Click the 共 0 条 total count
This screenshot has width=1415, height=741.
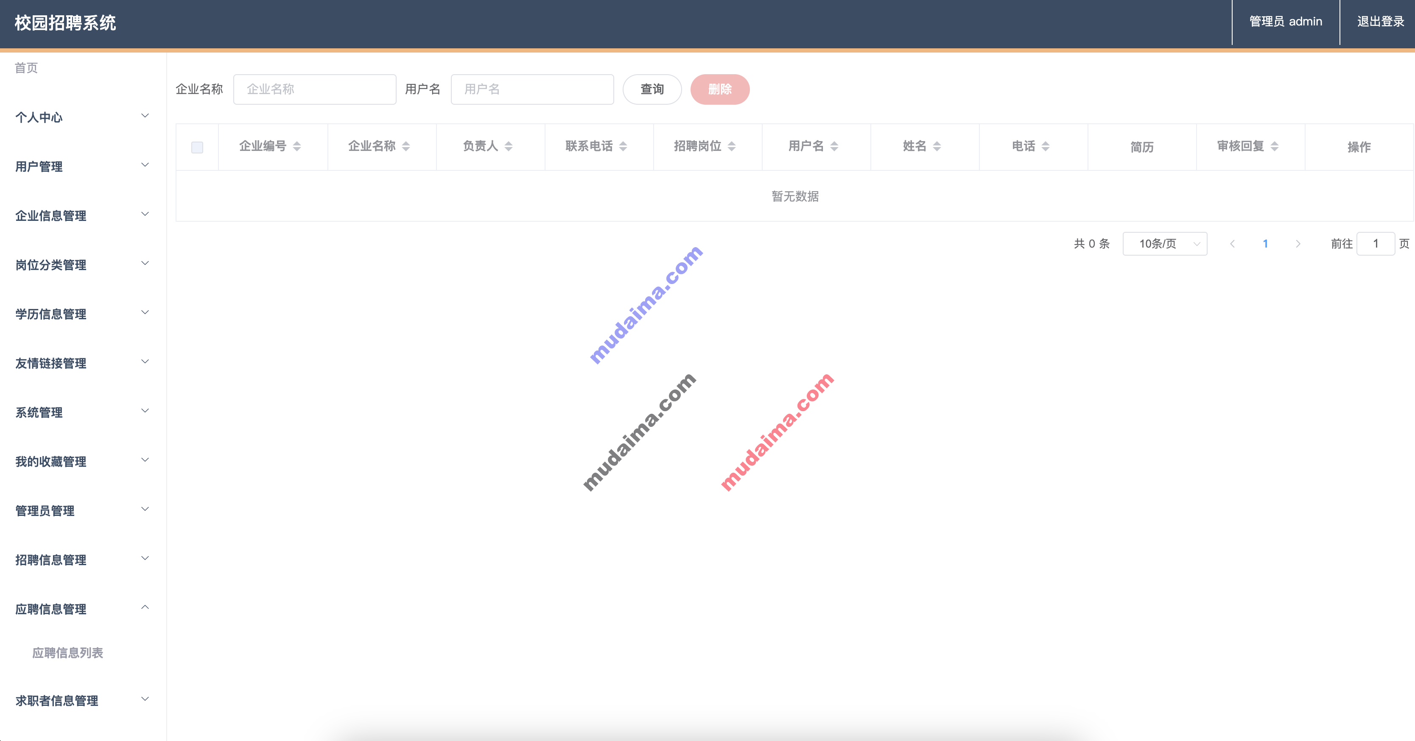pos(1091,244)
